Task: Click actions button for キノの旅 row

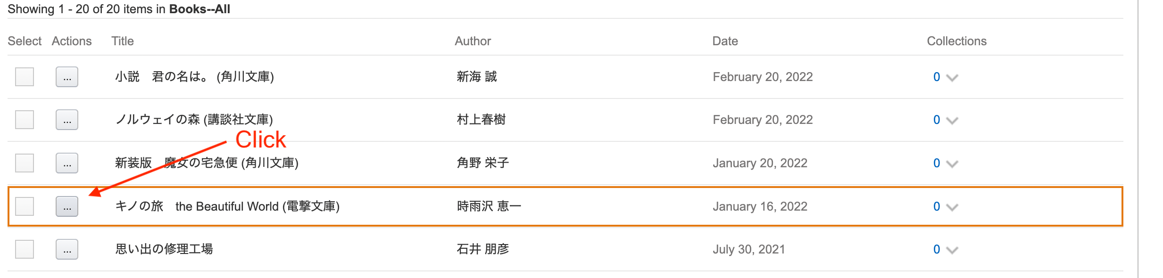Action: 67,206
